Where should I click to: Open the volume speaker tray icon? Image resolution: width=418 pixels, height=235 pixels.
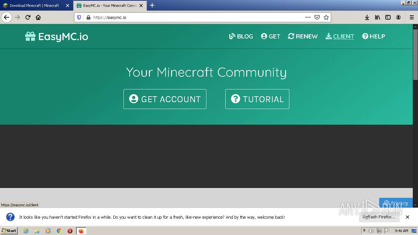click(x=371, y=231)
